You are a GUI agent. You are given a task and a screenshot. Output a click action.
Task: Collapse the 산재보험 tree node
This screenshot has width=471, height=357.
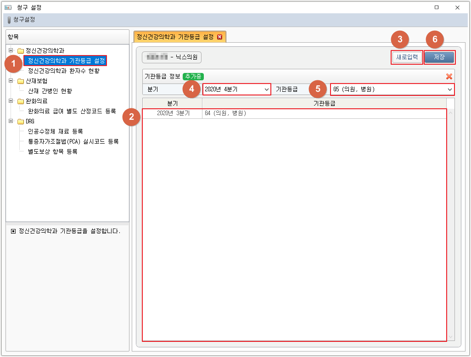click(x=11, y=81)
